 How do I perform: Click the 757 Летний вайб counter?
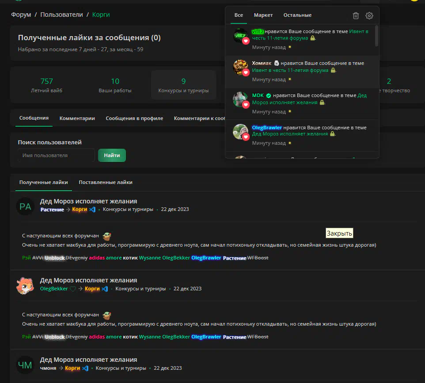point(47,85)
